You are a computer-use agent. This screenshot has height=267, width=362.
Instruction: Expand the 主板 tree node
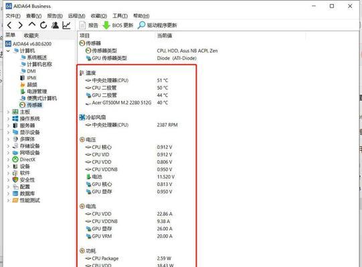[8, 112]
